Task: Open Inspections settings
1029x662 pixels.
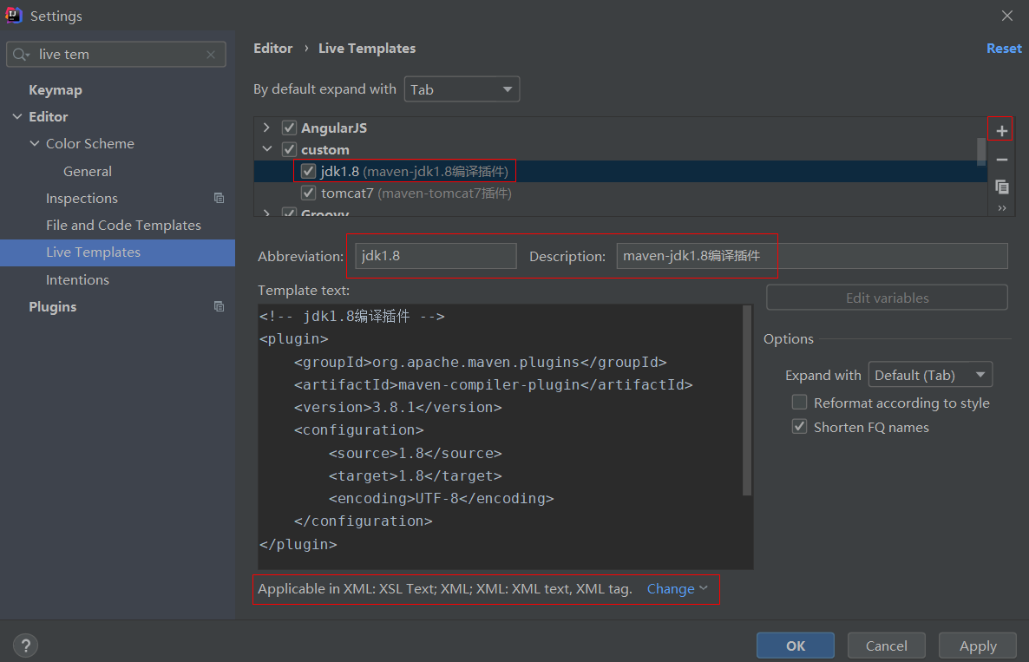Action: (x=82, y=198)
